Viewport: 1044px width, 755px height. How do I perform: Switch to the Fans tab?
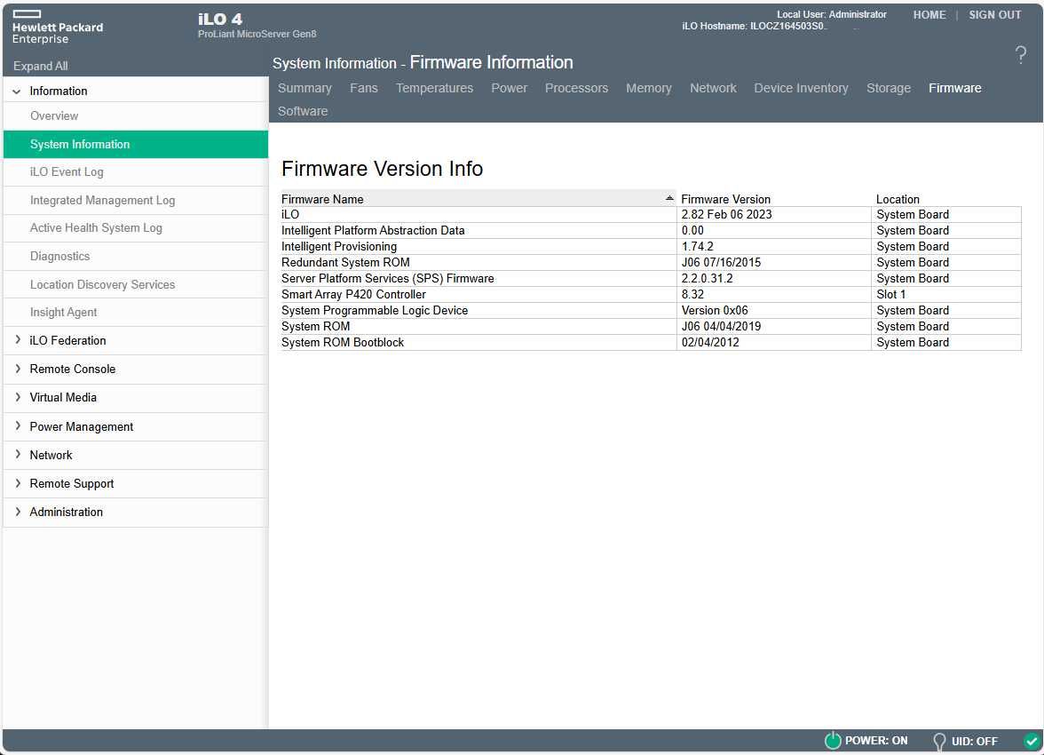364,88
